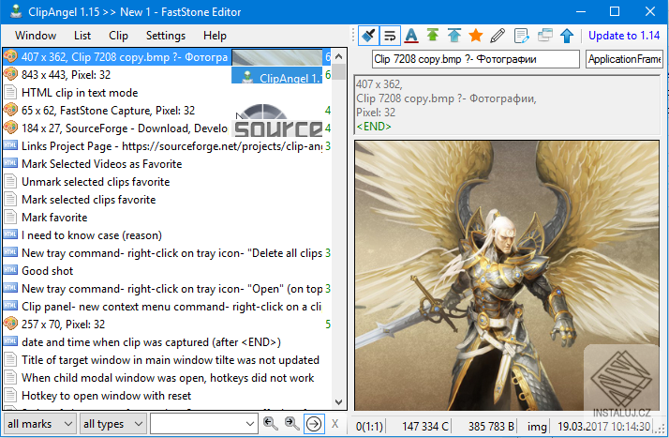This screenshot has height=438, width=669.
Task: Mark clip favorite with orange star icon
Action: (x=476, y=36)
